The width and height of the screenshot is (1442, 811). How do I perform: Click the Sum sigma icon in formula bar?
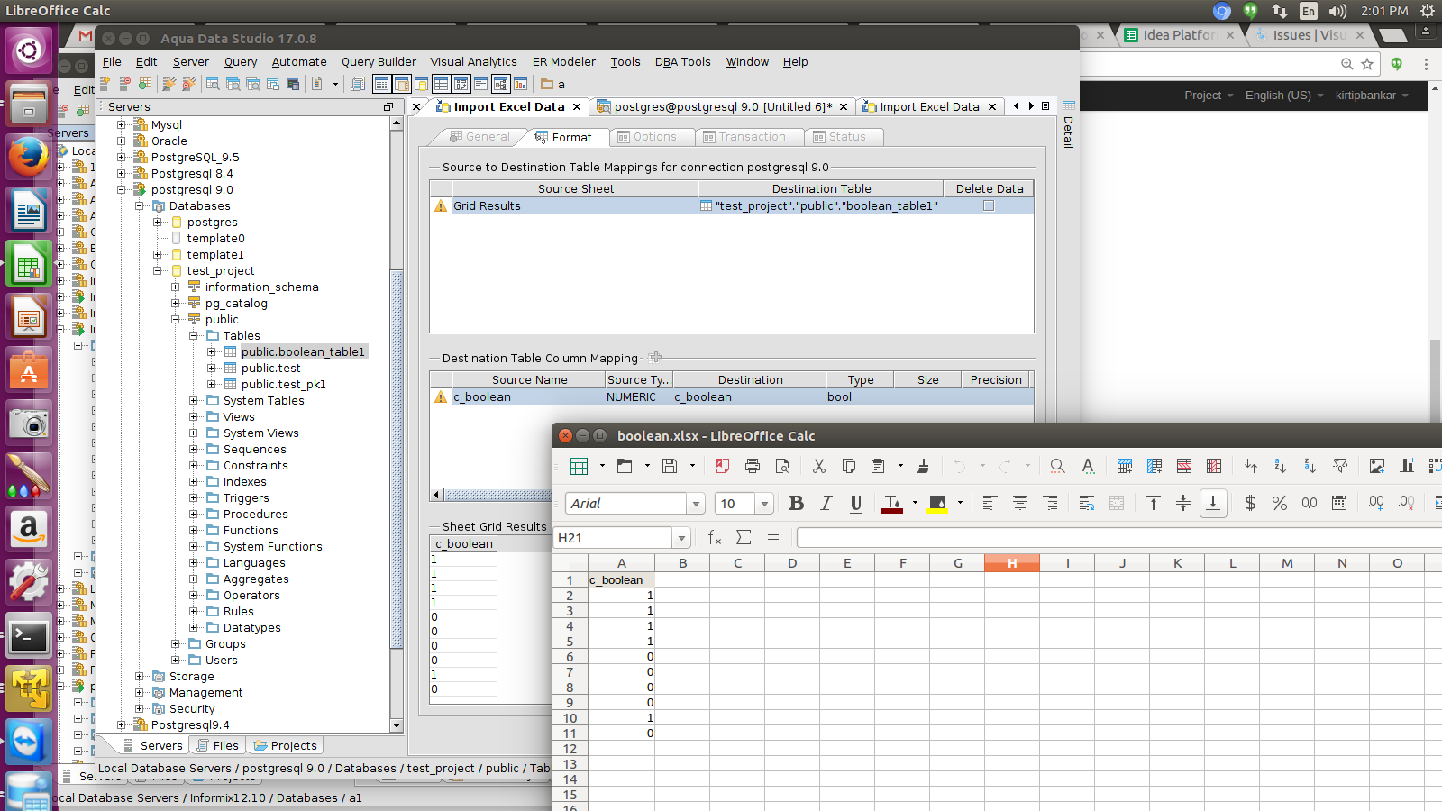click(x=744, y=537)
